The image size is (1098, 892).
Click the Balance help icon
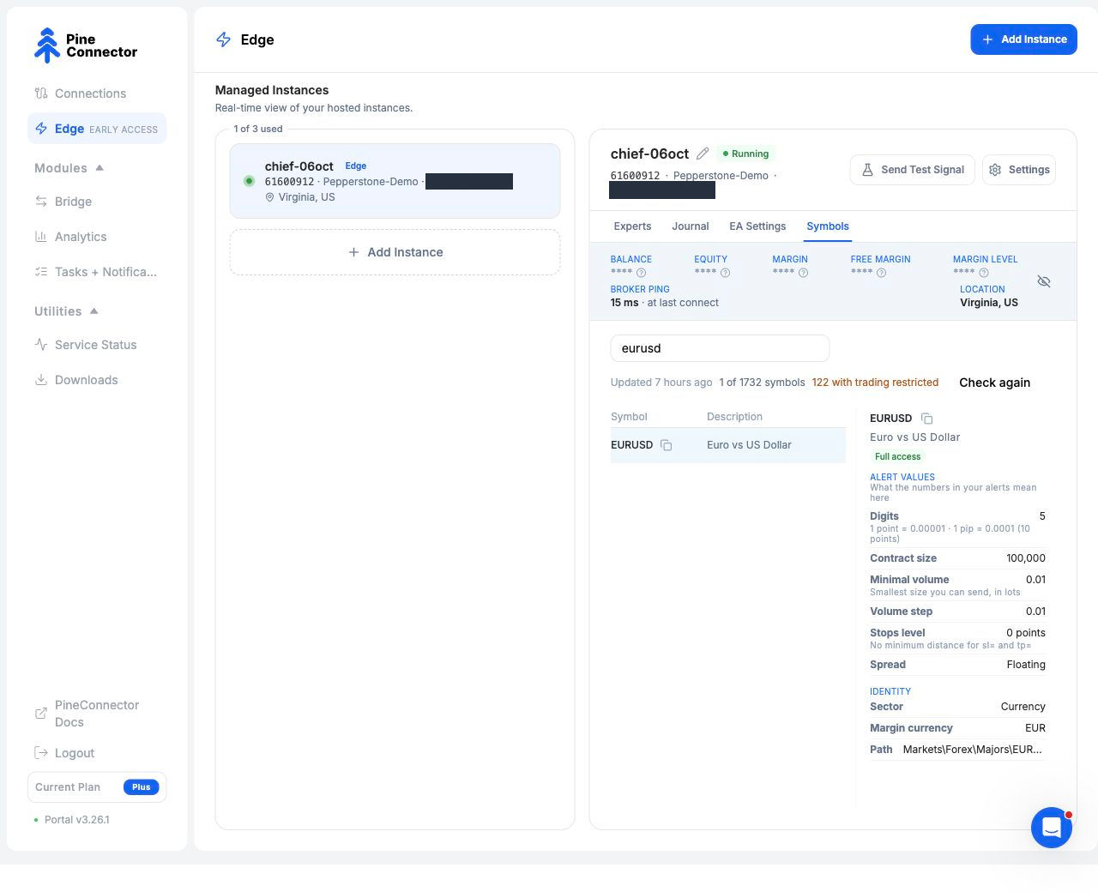[641, 274]
